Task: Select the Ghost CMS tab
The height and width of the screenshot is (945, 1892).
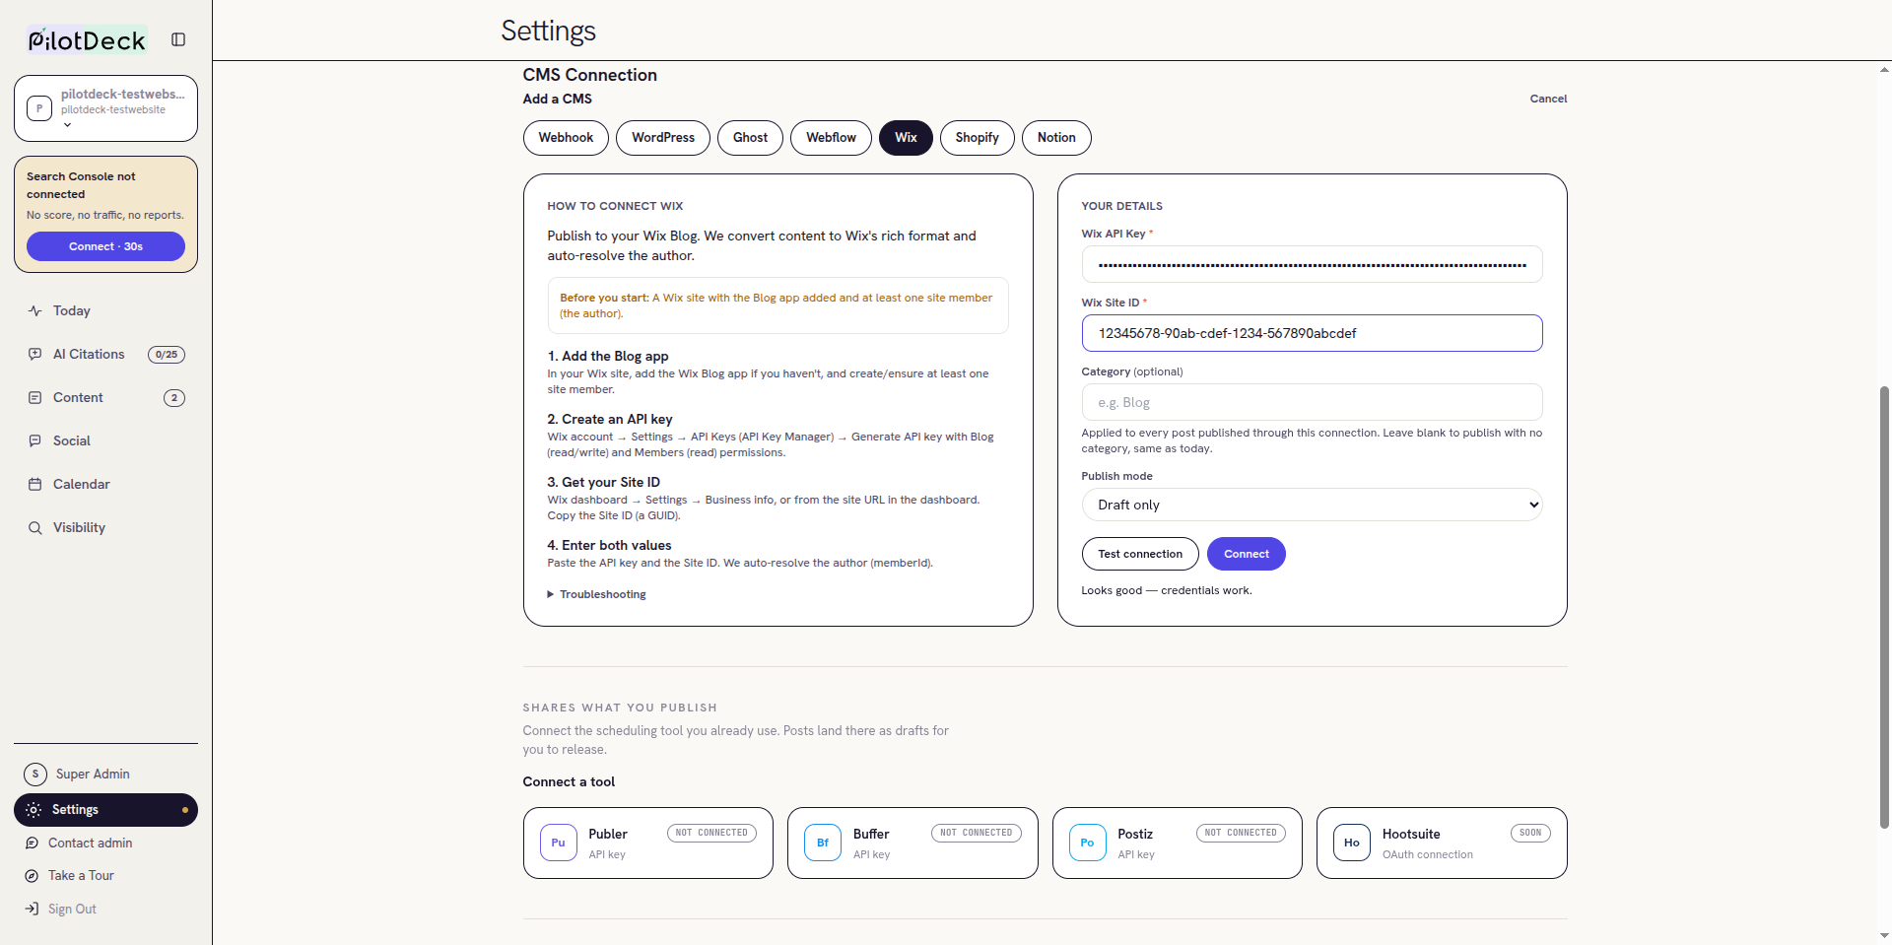Action: pyautogui.click(x=750, y=138)
